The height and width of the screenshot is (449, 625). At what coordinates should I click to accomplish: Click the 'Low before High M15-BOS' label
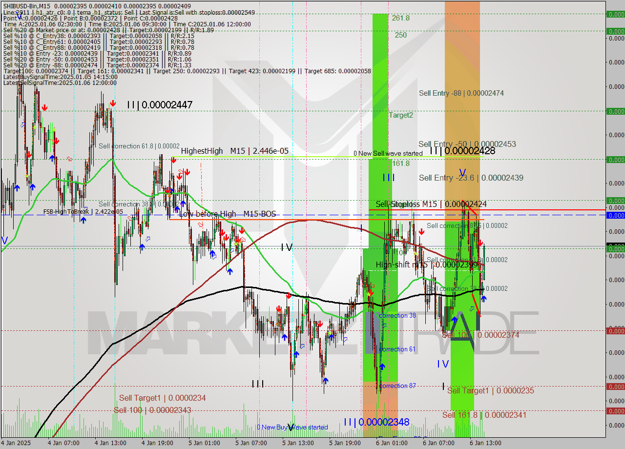point(228,214)
